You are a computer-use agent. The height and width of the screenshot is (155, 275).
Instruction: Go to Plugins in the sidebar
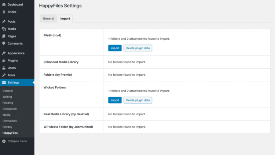pos(12,61)
